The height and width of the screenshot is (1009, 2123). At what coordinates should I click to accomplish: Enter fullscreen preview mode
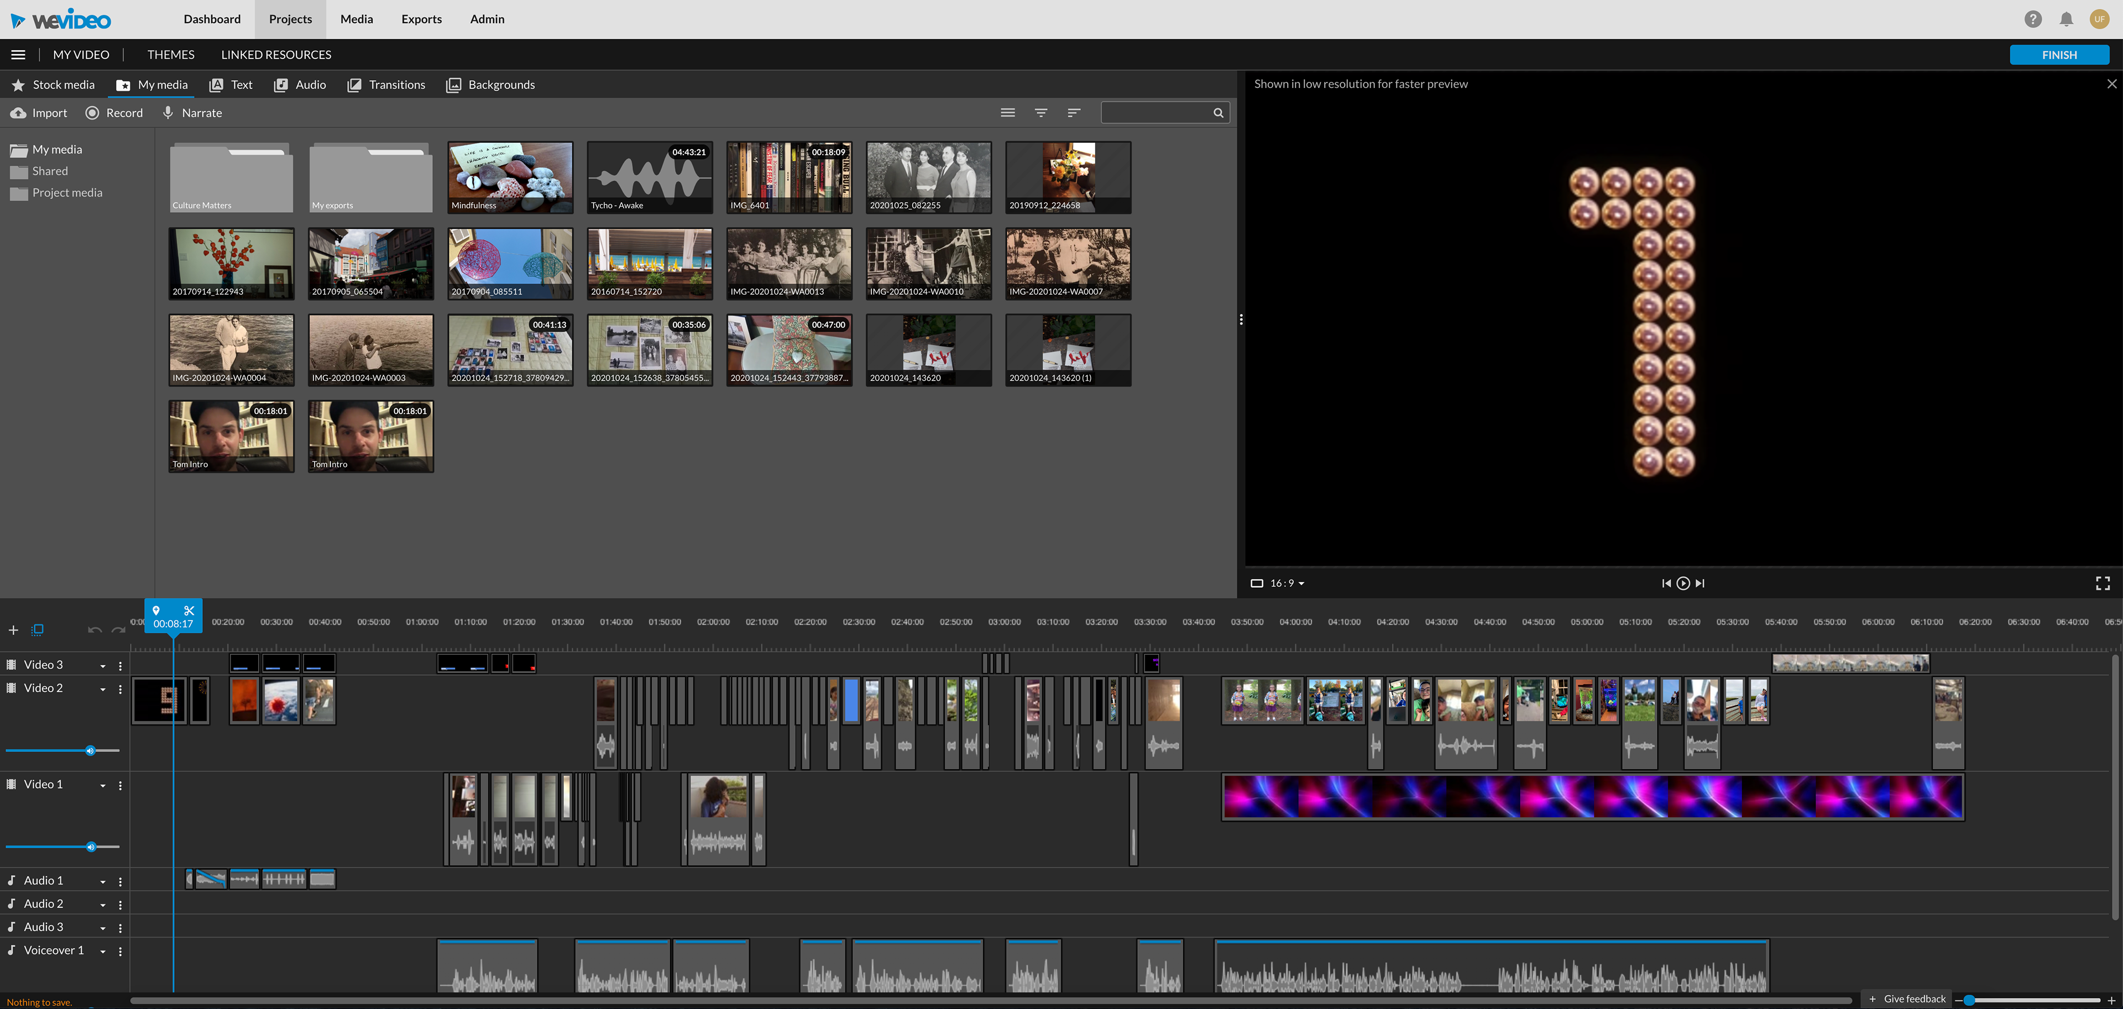[x=2103, y=583]
